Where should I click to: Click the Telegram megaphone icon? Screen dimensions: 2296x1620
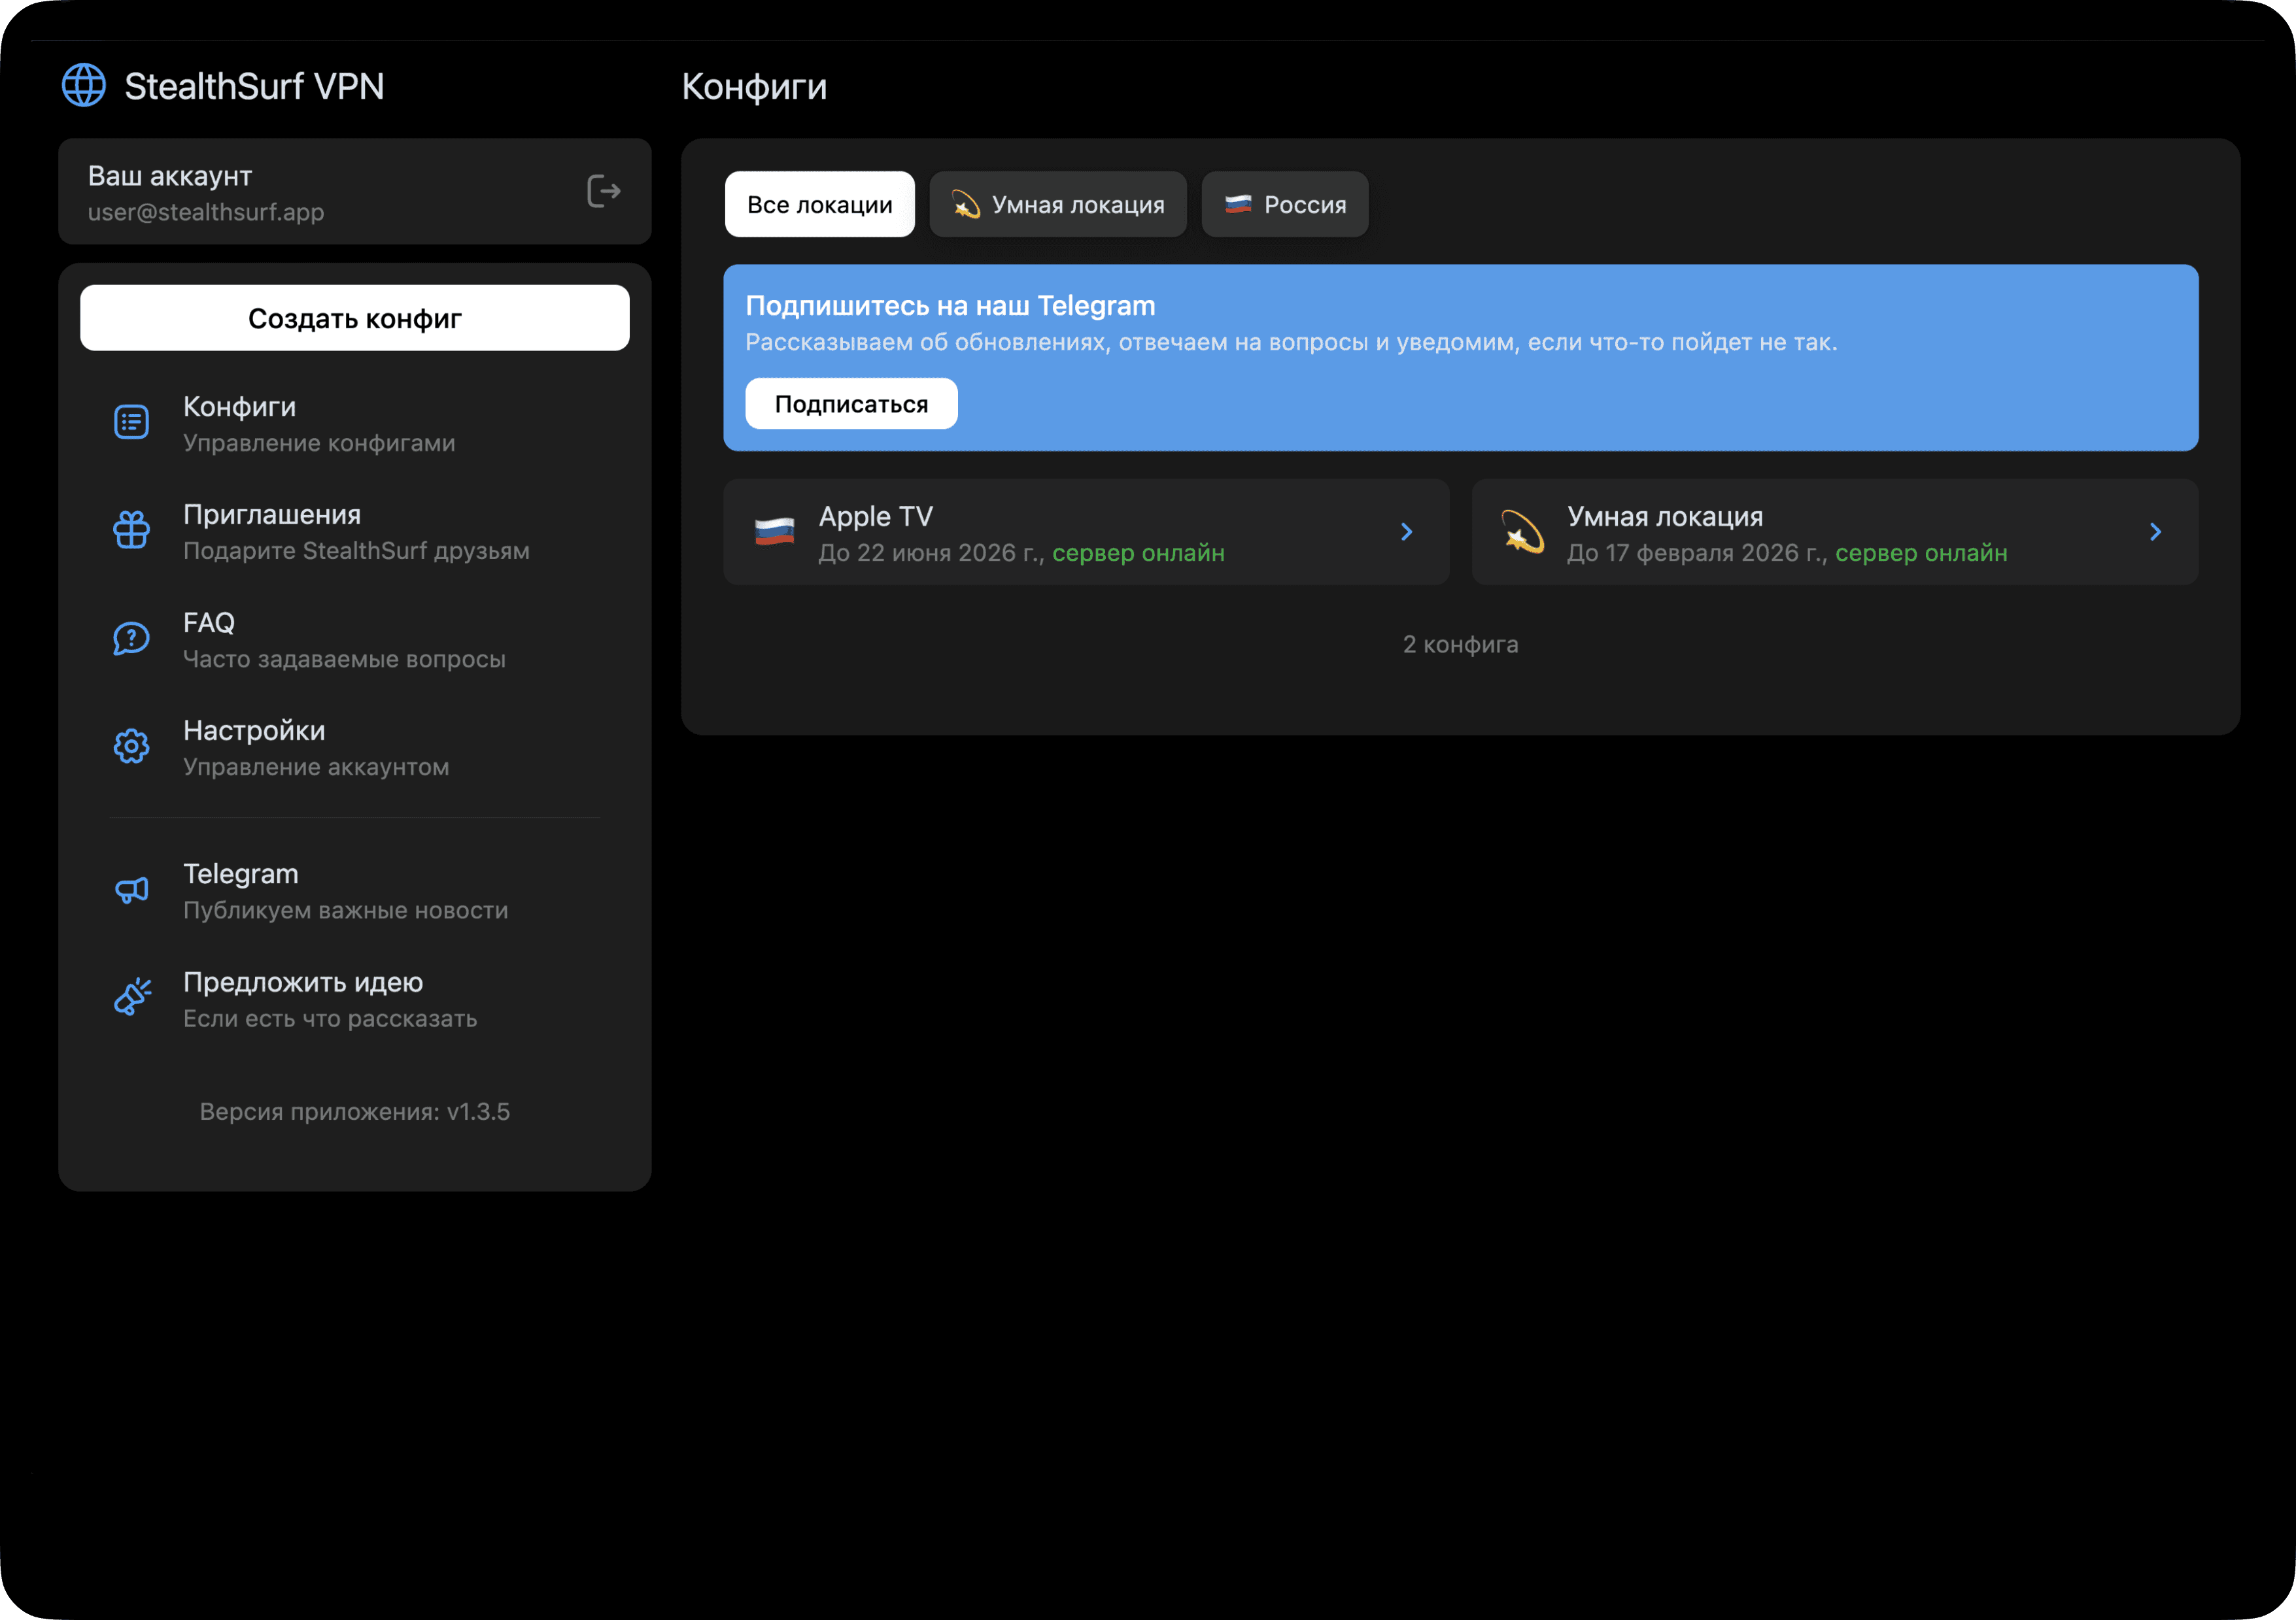coord(131,890)
